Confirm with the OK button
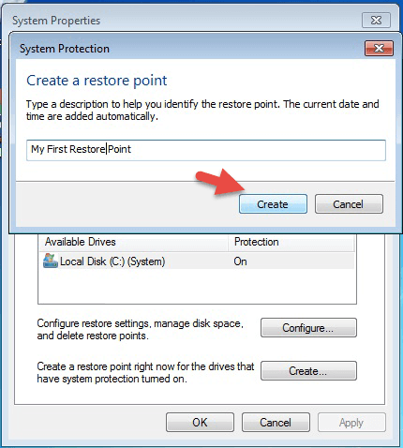 (x=200, y=423)
